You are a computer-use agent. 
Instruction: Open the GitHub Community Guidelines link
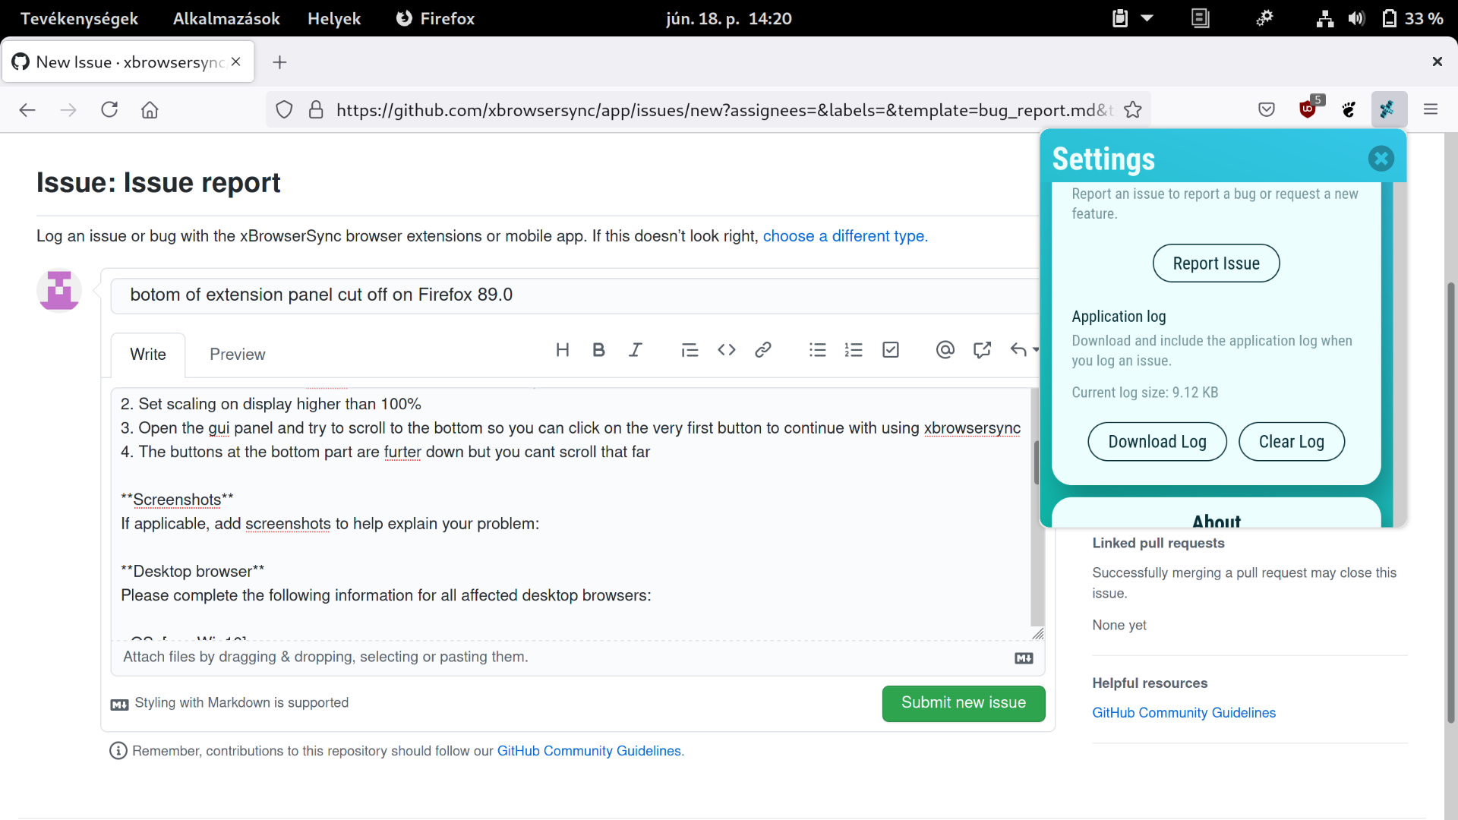[x=1184, y=712]
